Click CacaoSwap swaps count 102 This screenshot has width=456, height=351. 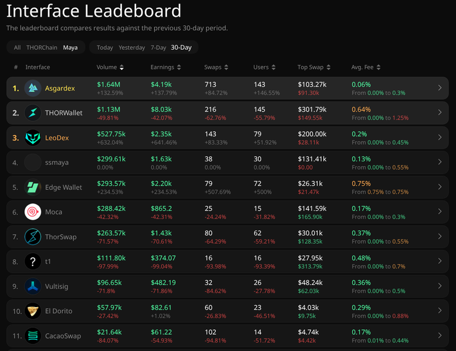point(210,332)
